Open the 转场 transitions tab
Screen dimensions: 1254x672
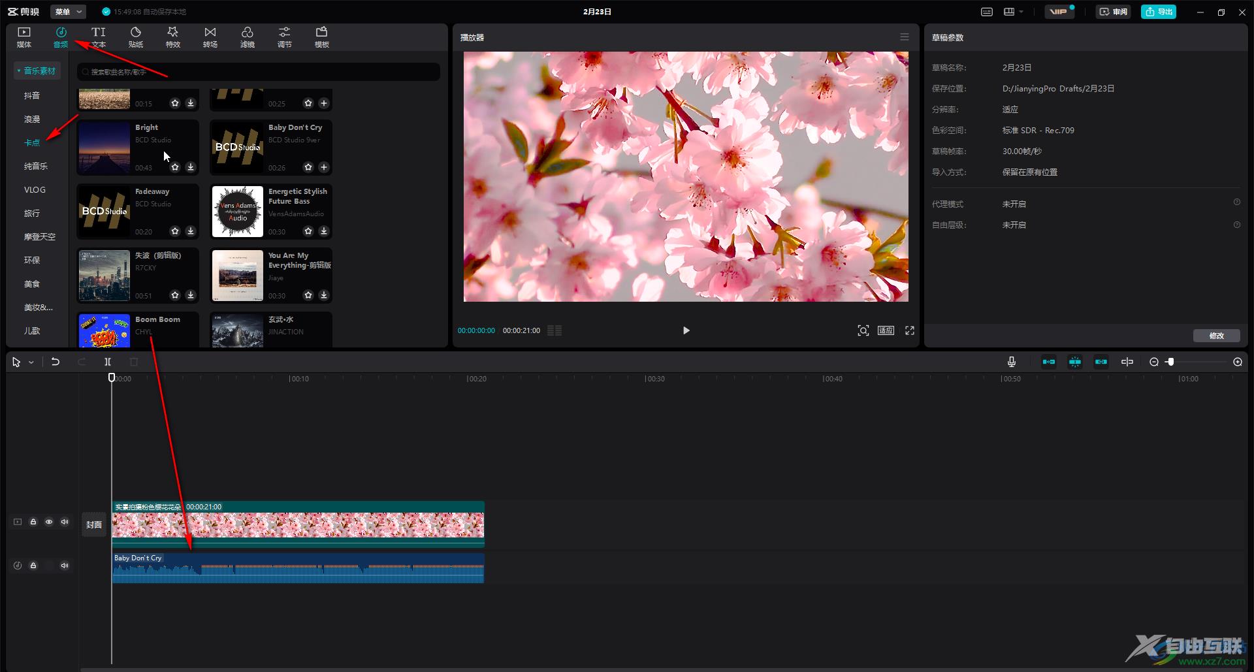[210, 37]
